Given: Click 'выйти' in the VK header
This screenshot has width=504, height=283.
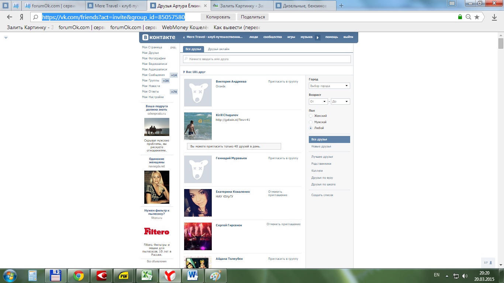Looking at the screenshot, I should pyautogui.click(x=348, y=37).
